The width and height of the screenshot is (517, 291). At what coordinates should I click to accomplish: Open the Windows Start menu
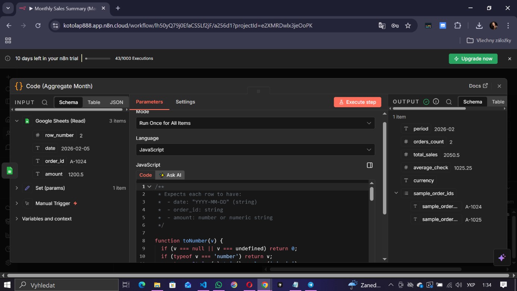7,285
